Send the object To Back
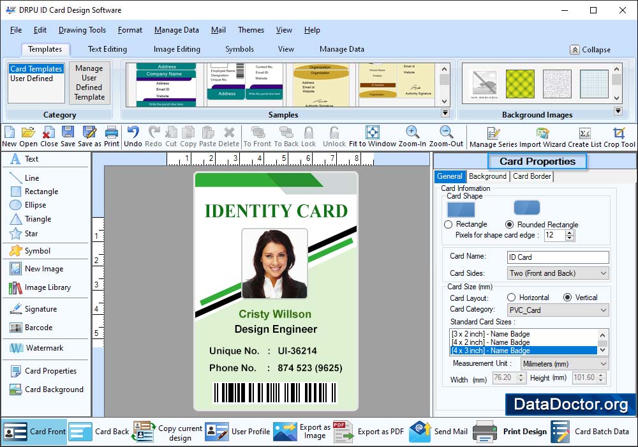The image size is (638, 447). (286, 133)
